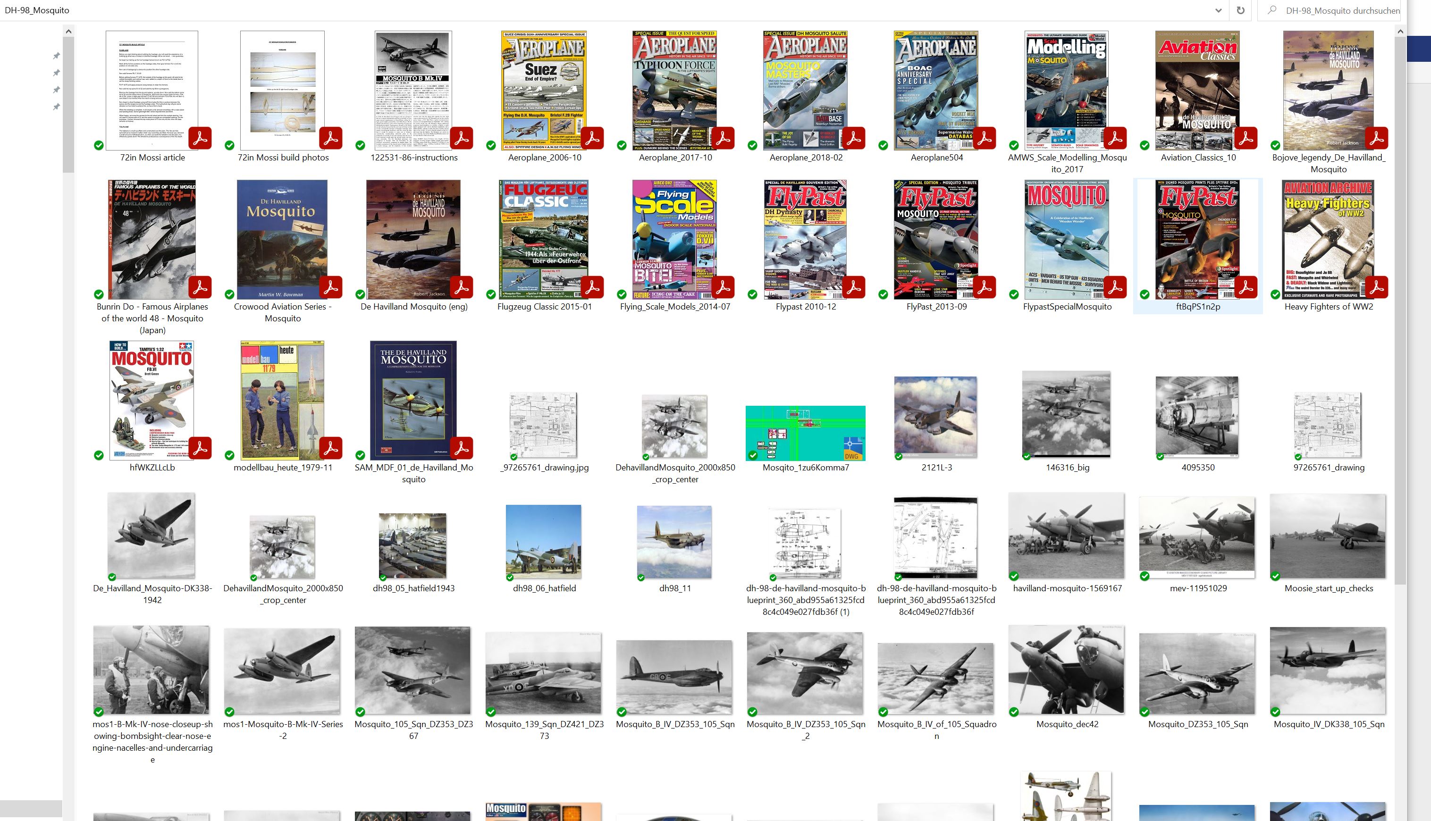Select the Flypast 2010-12 PDF cover
Viewport: 1431px width, 821px height.
[806, 240]
